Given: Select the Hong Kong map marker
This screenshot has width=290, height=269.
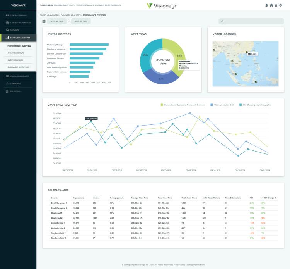Looking at the screenshot, I should point(247,52).
